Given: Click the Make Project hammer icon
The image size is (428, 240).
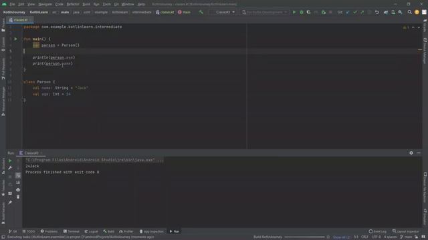Looking at the screenshot, I should 201,12.
